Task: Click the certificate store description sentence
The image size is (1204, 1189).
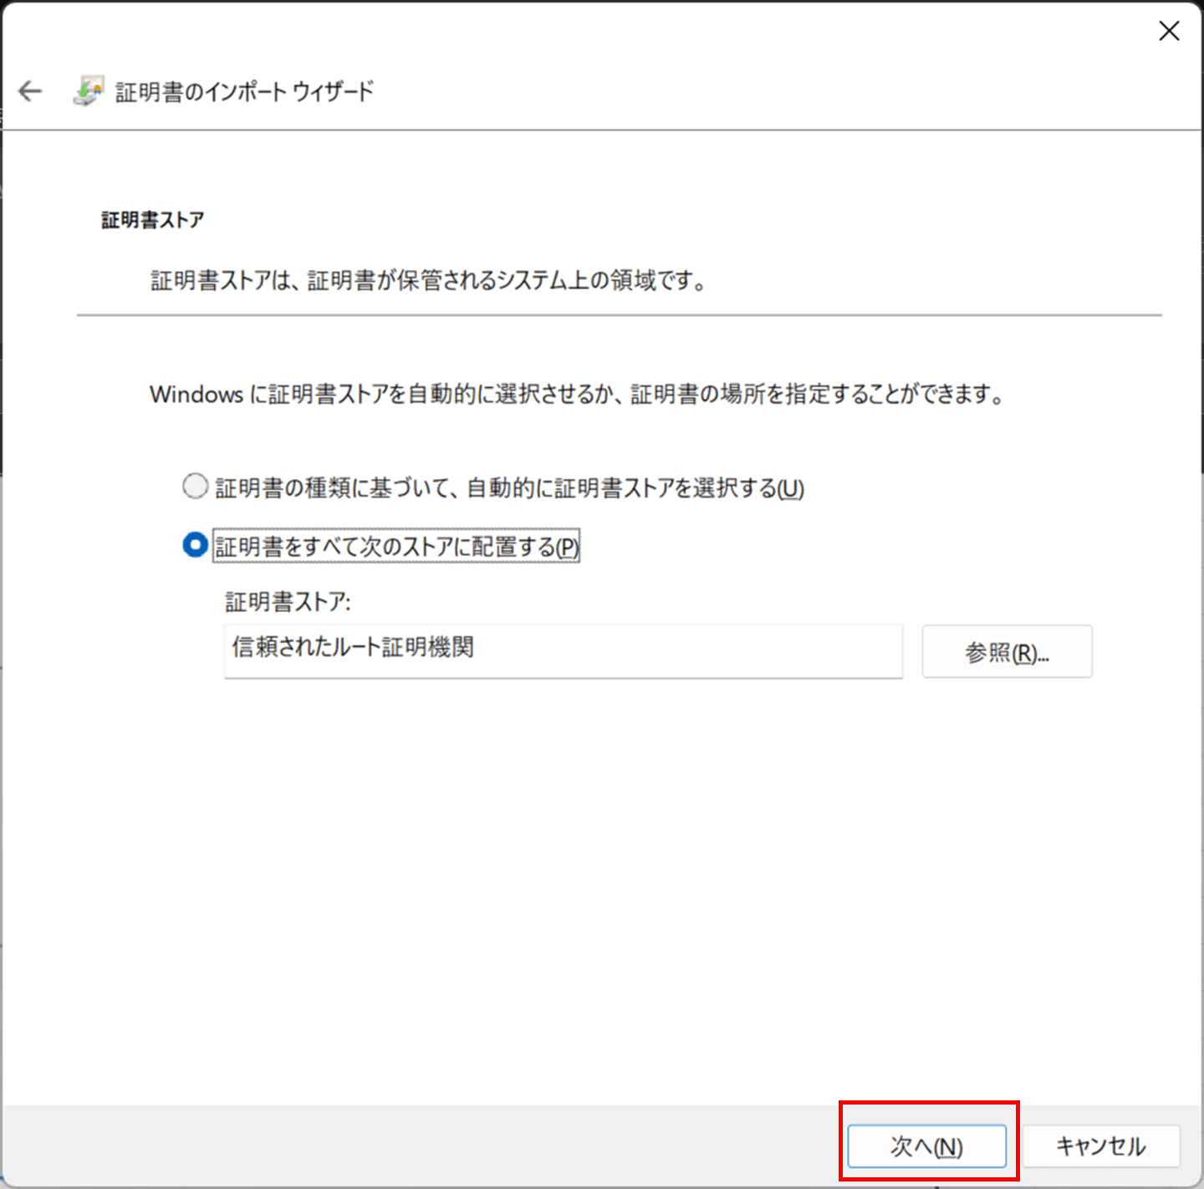Action: 428,280
